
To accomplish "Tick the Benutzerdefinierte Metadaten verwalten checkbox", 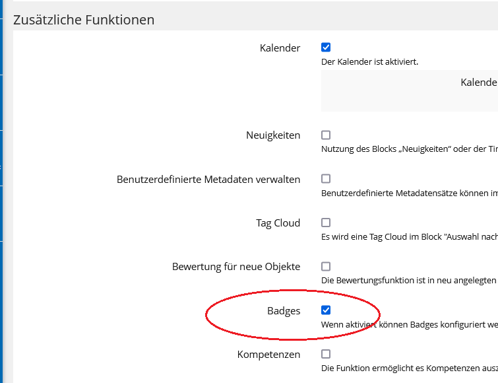I will (326, 179).
